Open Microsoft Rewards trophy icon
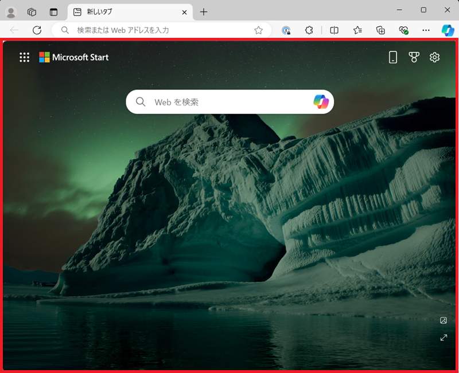 coord(414,57)
